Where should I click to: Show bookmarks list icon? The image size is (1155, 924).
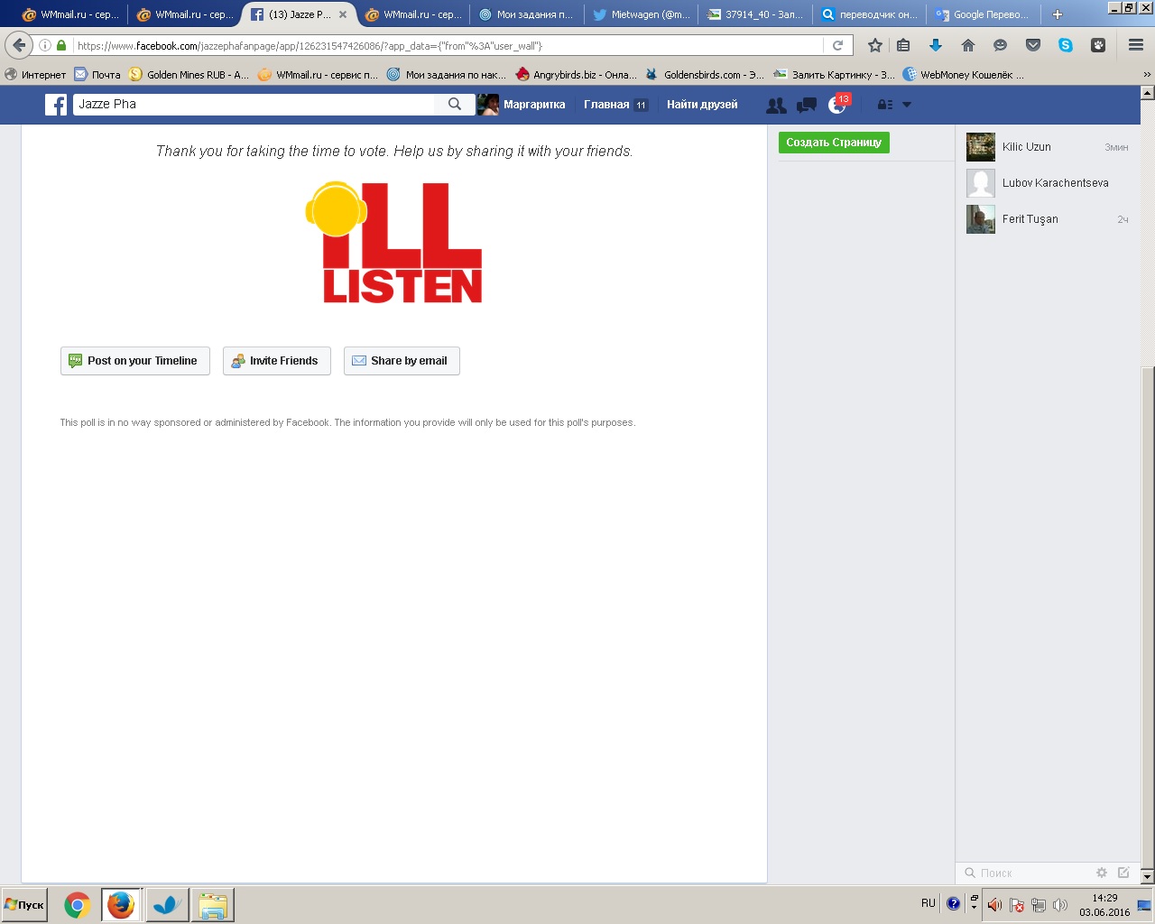(x=903, y=45)
